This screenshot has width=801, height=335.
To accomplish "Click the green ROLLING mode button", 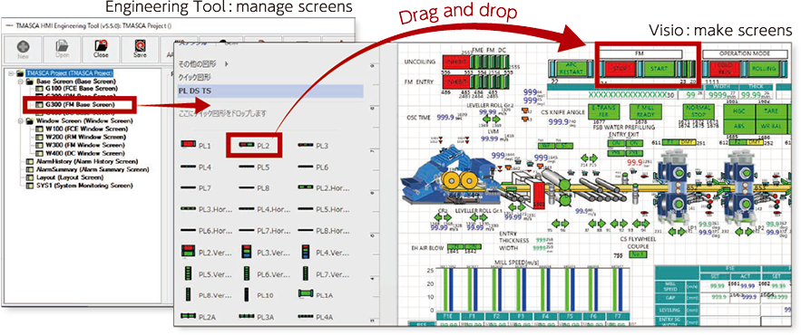I will click(764, 68).
